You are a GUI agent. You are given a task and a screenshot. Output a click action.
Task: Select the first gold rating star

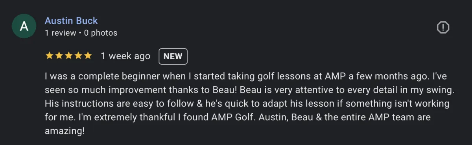click(49, 56)
